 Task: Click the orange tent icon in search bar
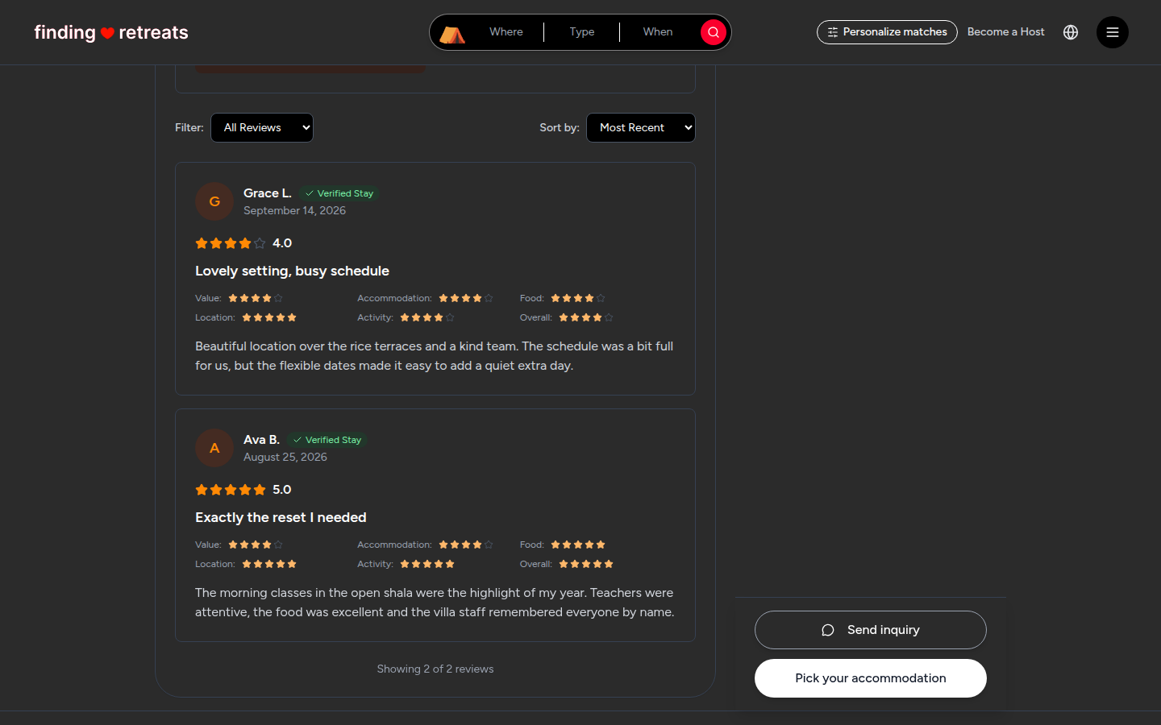pyautogui.click(x=452, y=34)
